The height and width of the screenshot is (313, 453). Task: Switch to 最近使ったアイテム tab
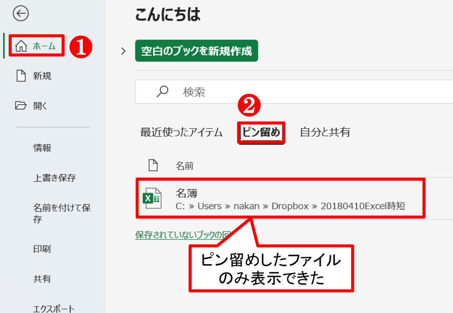coord(182,132)
